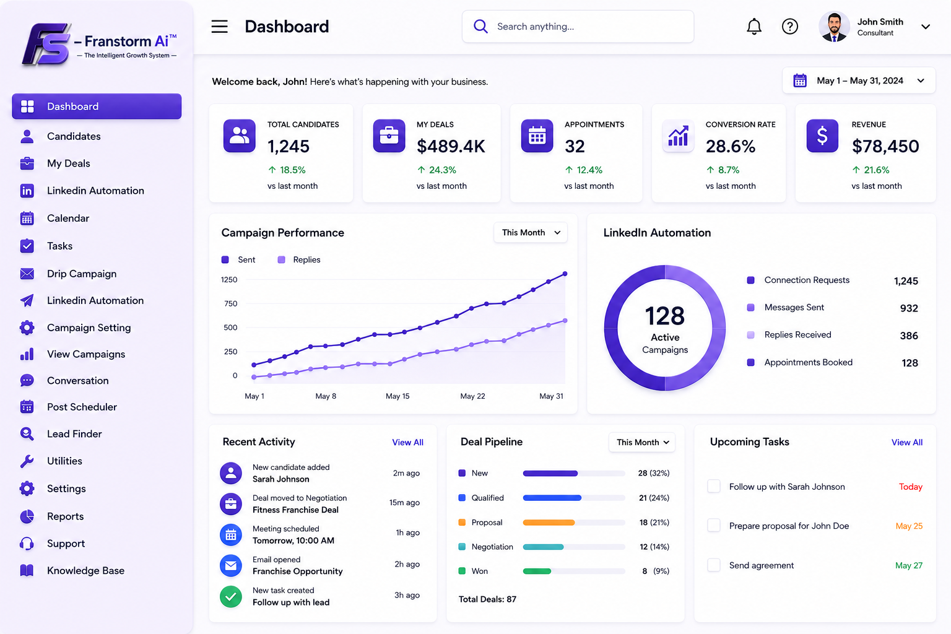Click the last Sent data point at May 31
This screenshot has width=951, height=634.
click(x=565, y=274)
